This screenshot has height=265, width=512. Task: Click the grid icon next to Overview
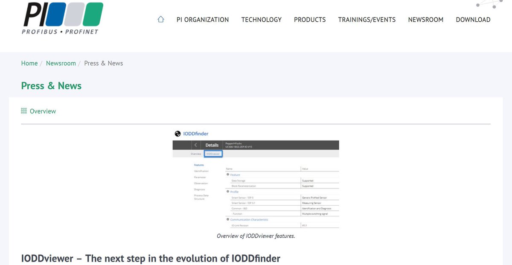23,111
